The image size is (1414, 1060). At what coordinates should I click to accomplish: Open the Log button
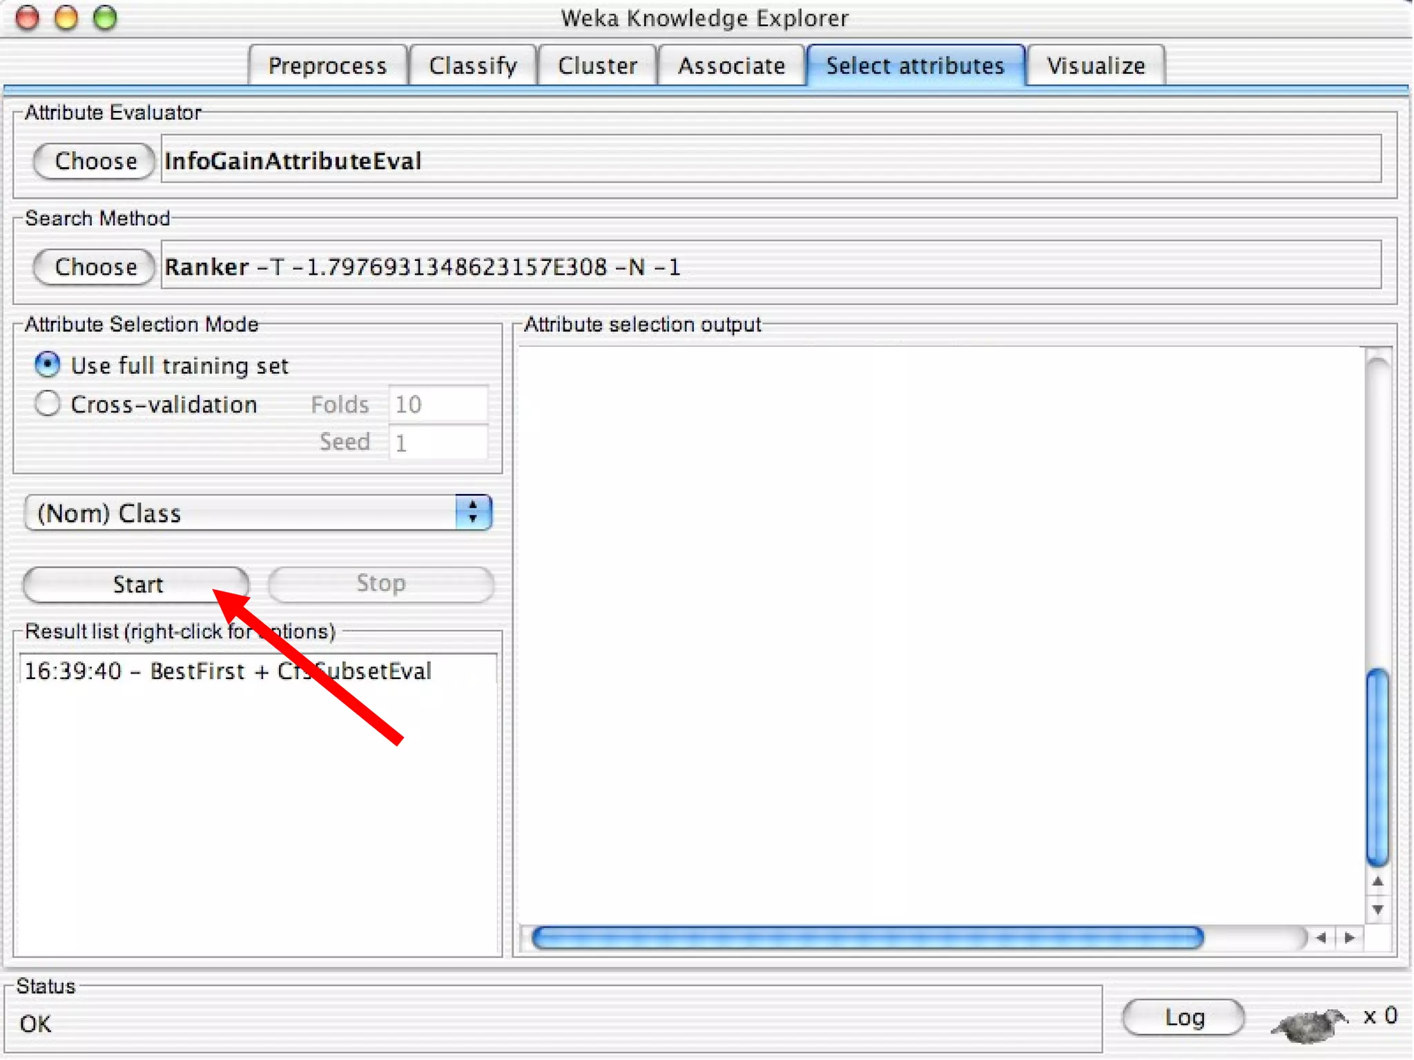point(1183,1017)
